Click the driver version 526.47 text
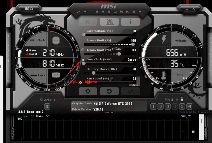 click(x=98, y=109)
